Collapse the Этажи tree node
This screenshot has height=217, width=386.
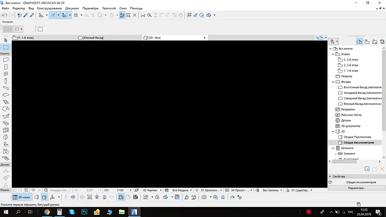(333, 54)
